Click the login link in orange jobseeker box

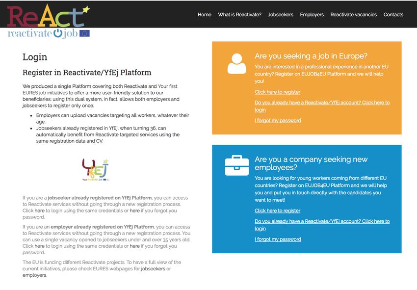[x=322, y=106]
